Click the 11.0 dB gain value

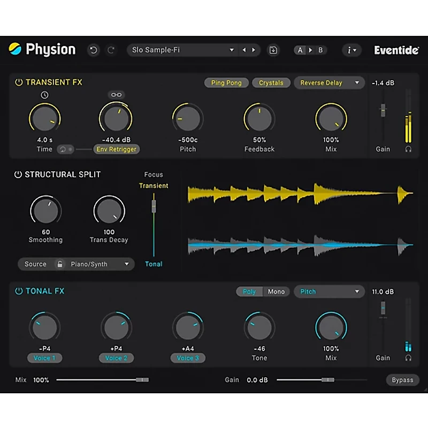click(383, 292)
